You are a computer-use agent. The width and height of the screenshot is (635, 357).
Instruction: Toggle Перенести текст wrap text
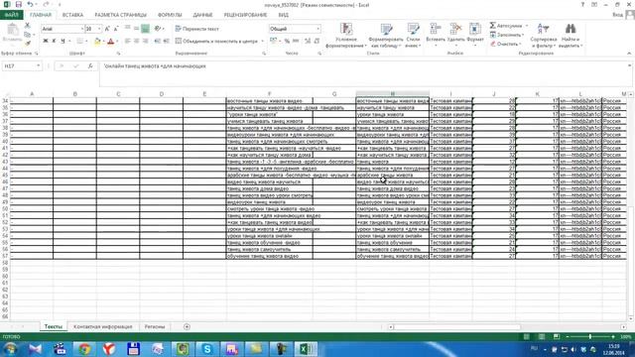pyautogui.click(x=196, y=29)
